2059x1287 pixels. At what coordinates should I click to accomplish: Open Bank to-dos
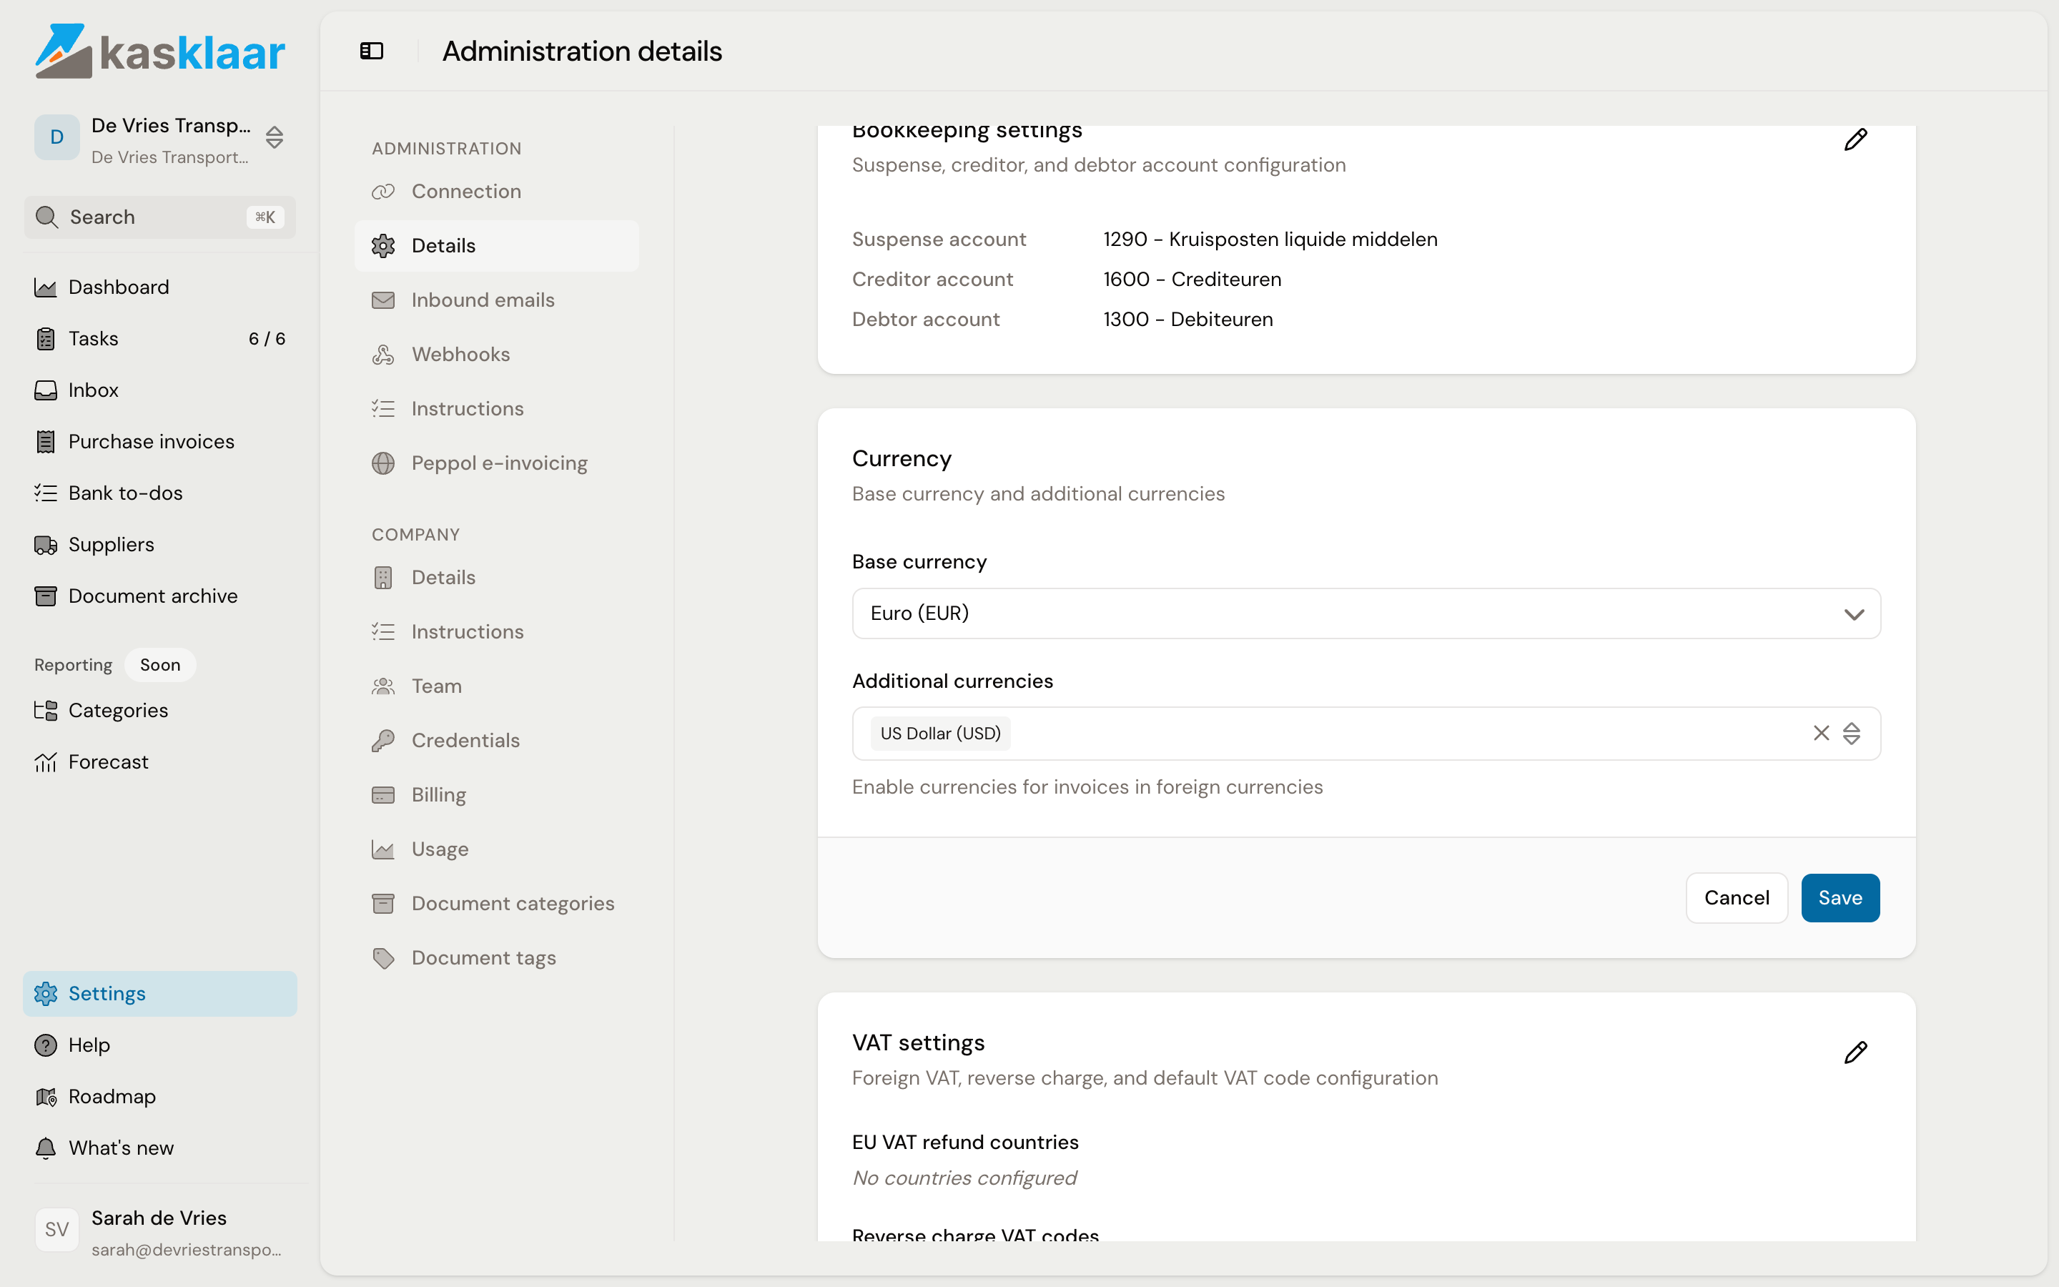tap(160, 493)
